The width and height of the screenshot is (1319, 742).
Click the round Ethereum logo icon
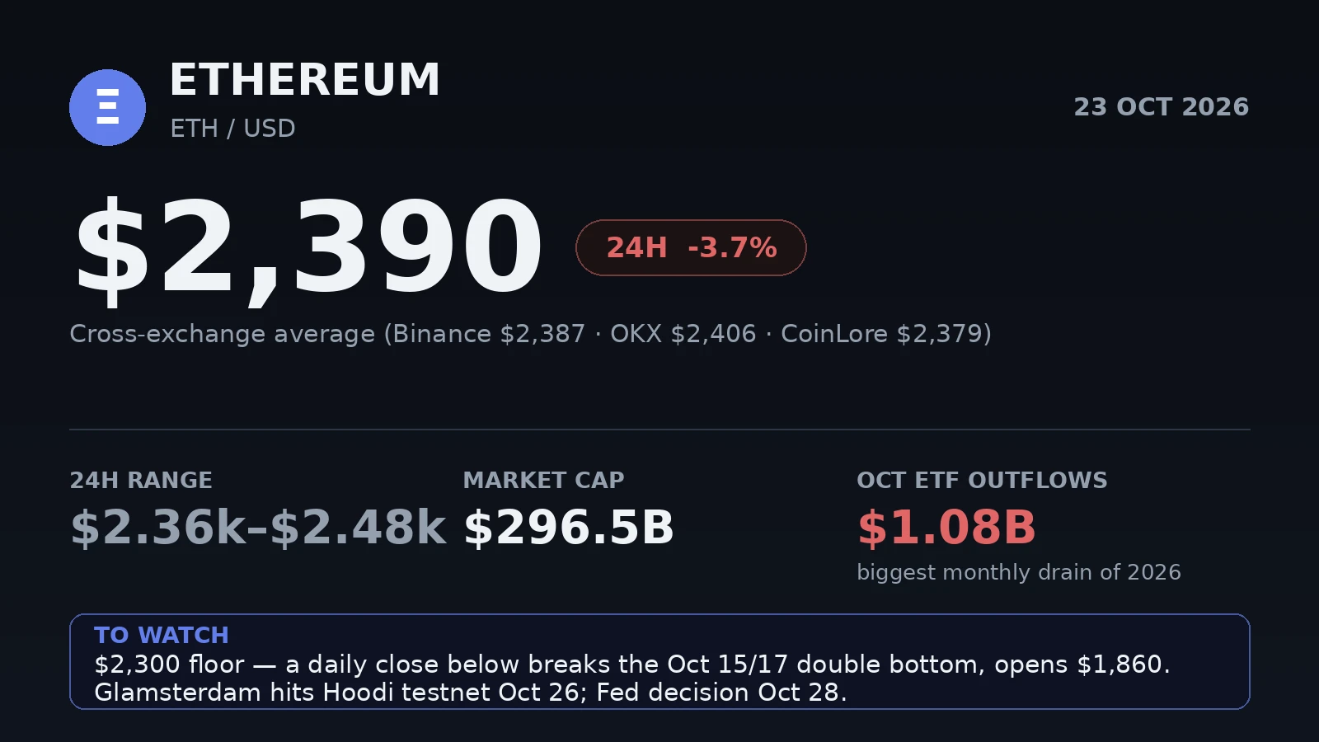[107, 107]
